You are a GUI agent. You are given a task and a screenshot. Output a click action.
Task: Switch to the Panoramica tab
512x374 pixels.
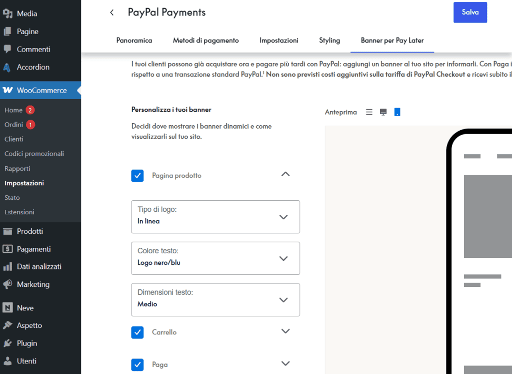coord(134,41)
